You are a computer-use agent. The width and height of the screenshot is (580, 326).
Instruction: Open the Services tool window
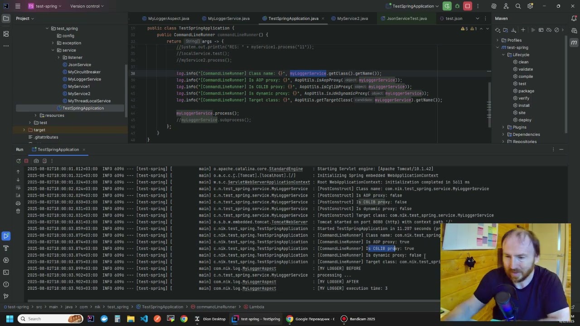(6, 260)
